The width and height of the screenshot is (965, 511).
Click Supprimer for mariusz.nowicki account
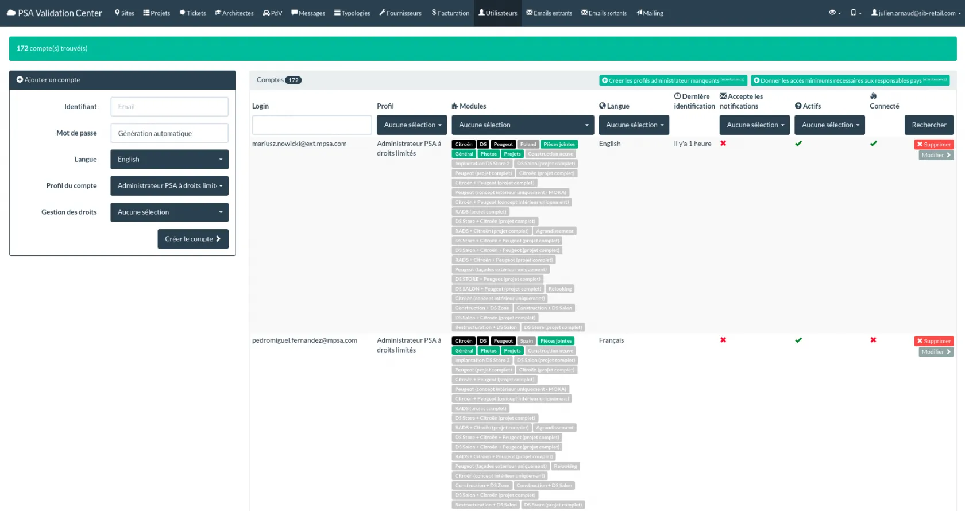tap(933, 144)
